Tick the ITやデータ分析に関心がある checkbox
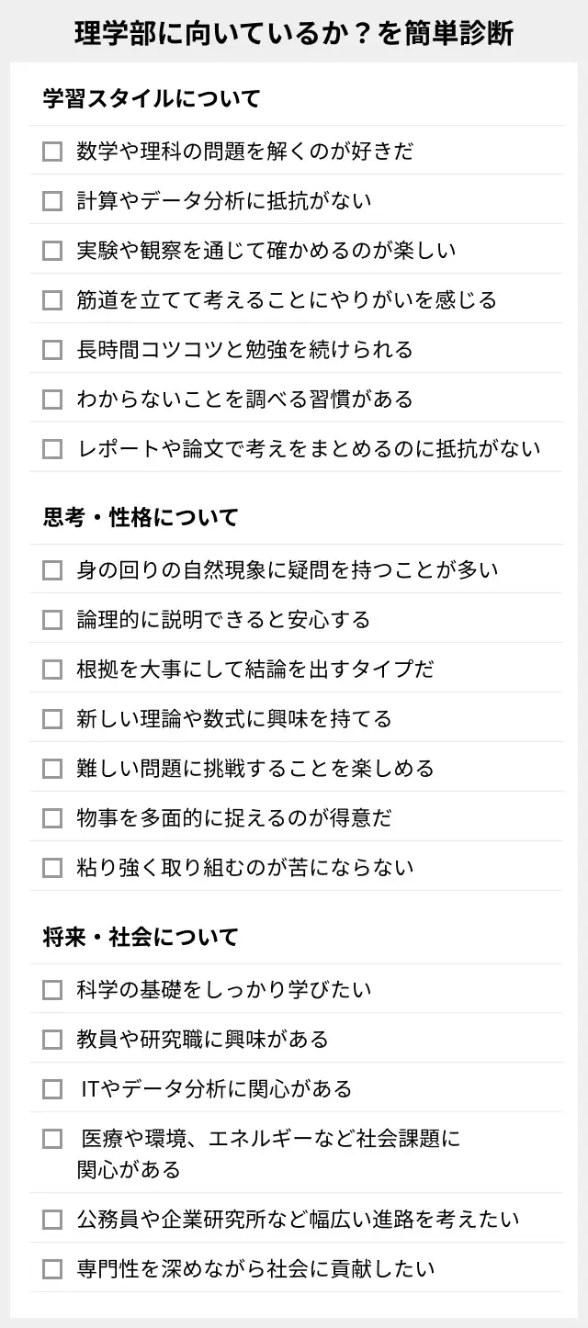 [x=52, y=1089]
